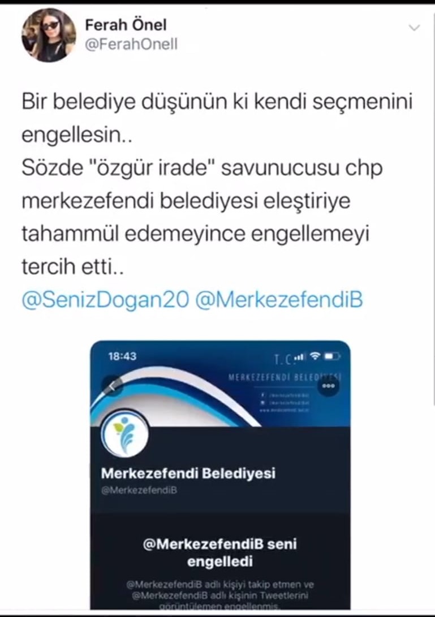435x617 pixels.
Task: Tap the back arrow on the embedded profile
Action: [112, 386]
